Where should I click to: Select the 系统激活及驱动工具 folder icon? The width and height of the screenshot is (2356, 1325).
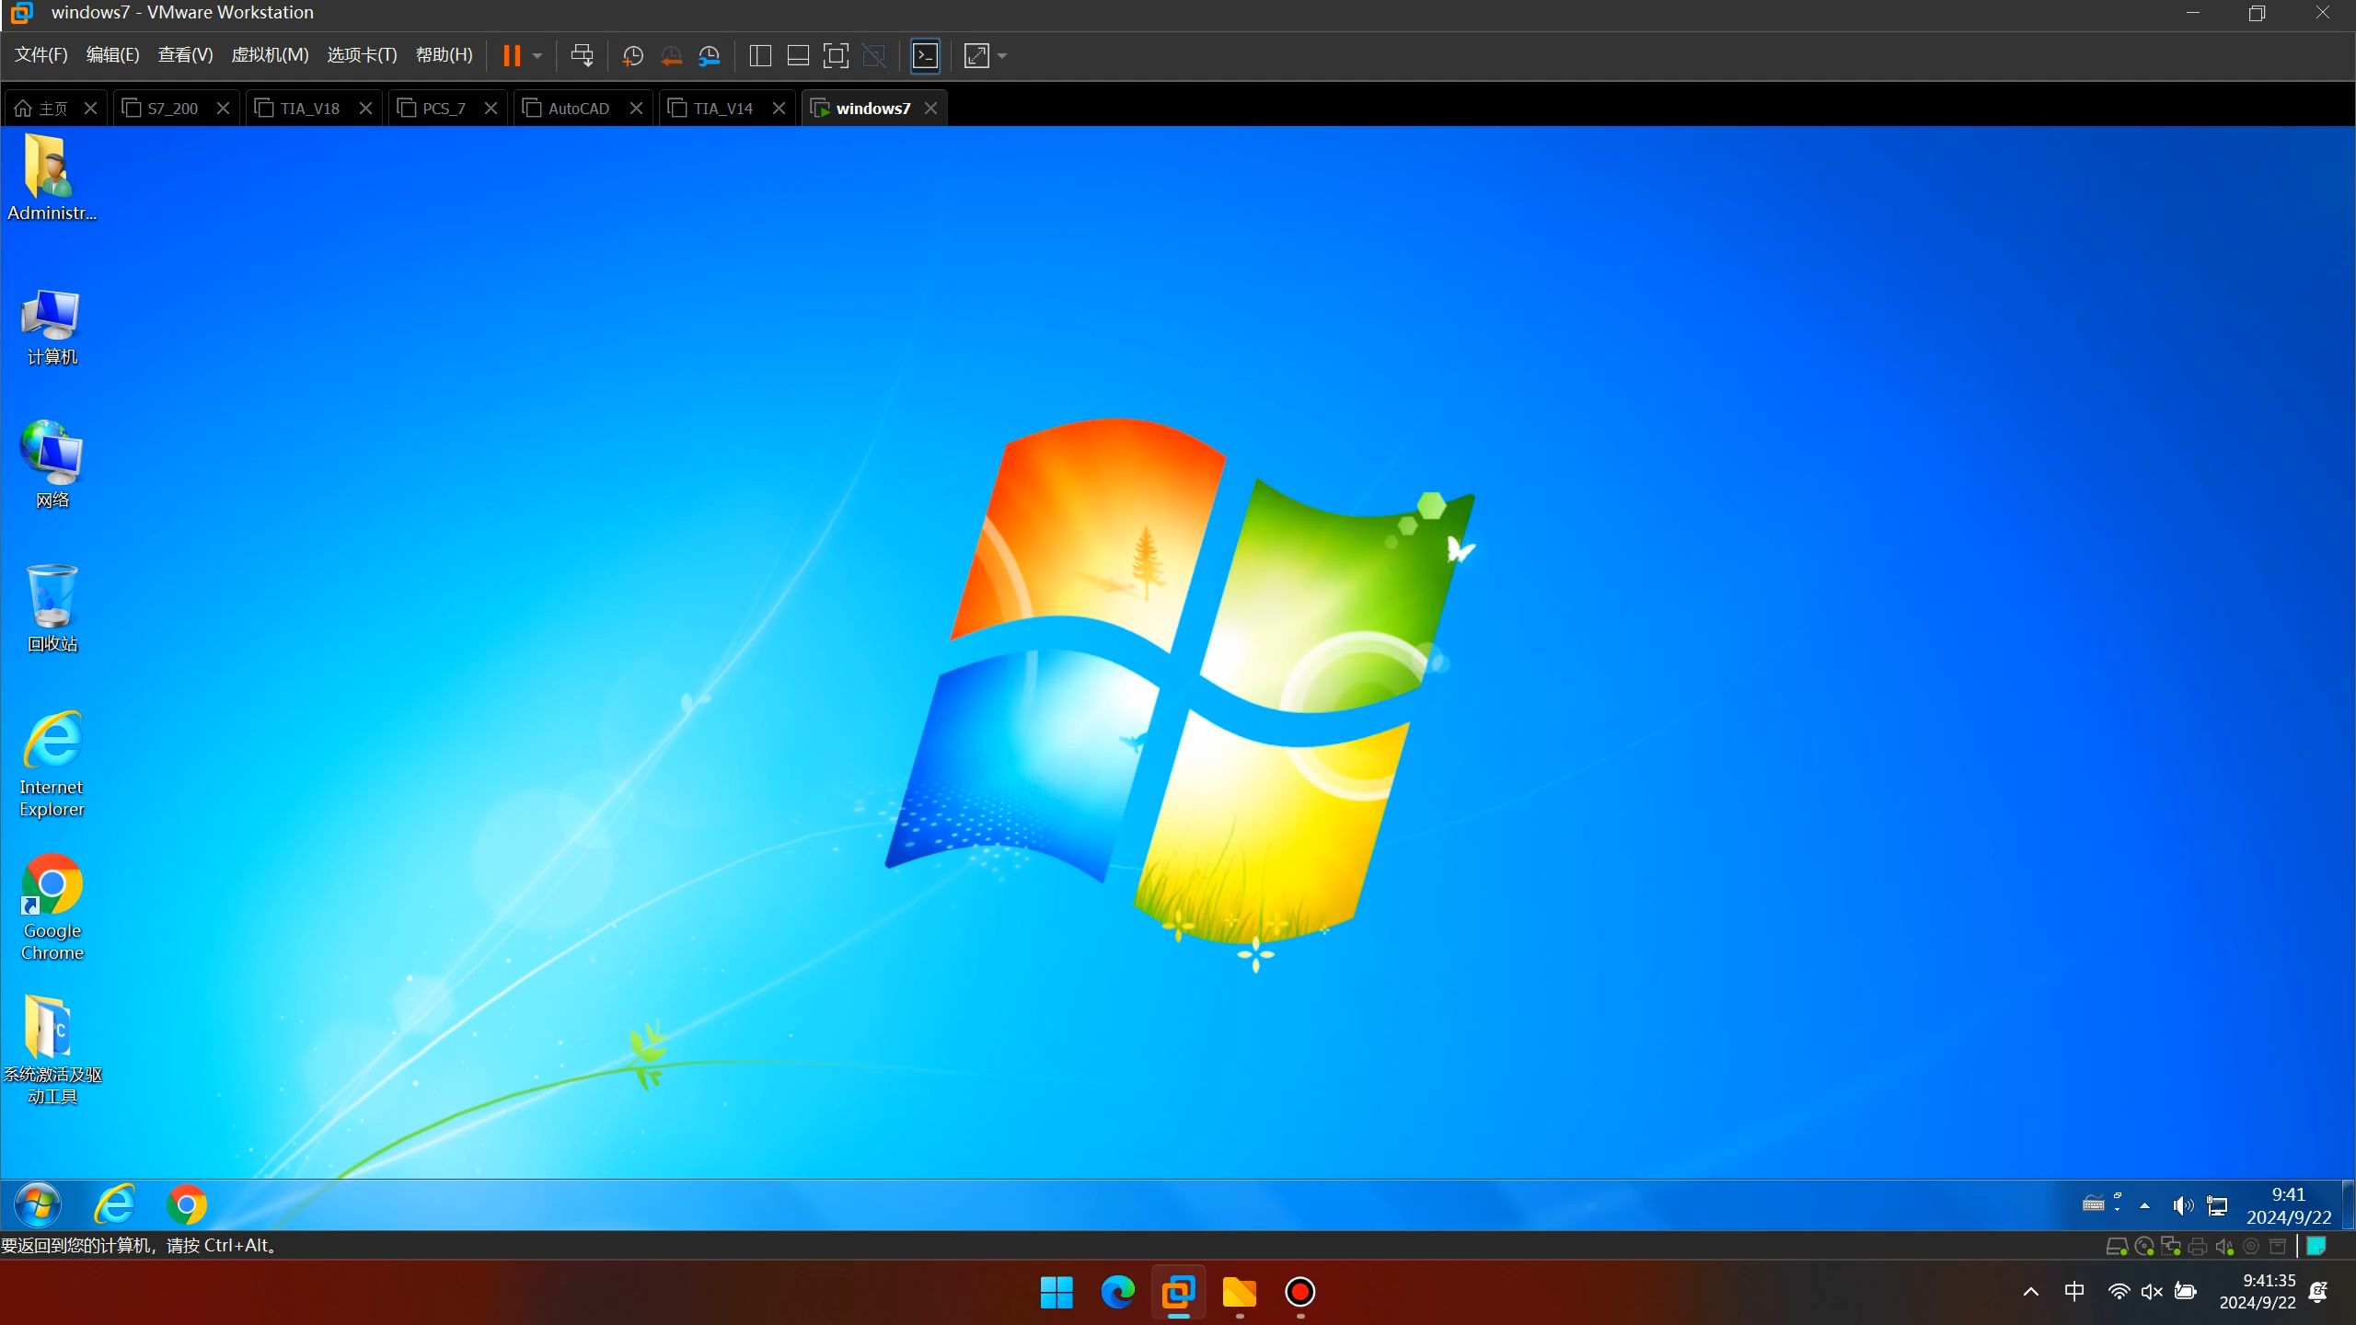coord(52,1050)
